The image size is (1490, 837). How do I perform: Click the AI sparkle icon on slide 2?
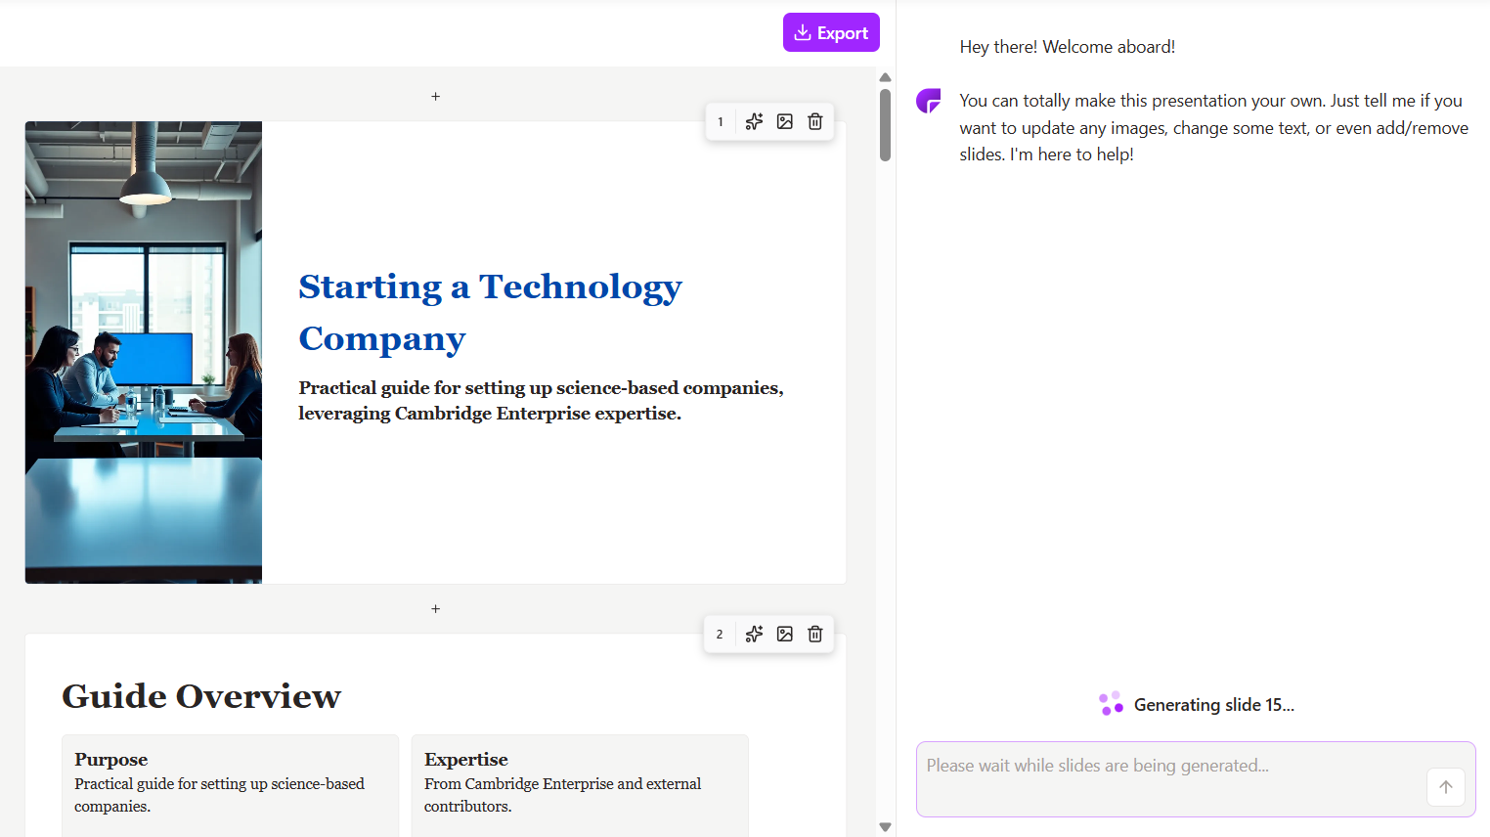tap(754, 635)
